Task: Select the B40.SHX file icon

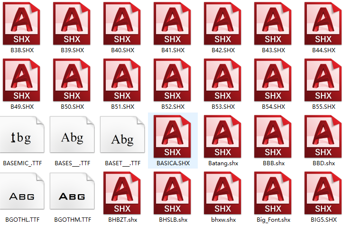Action: (122, 23)
